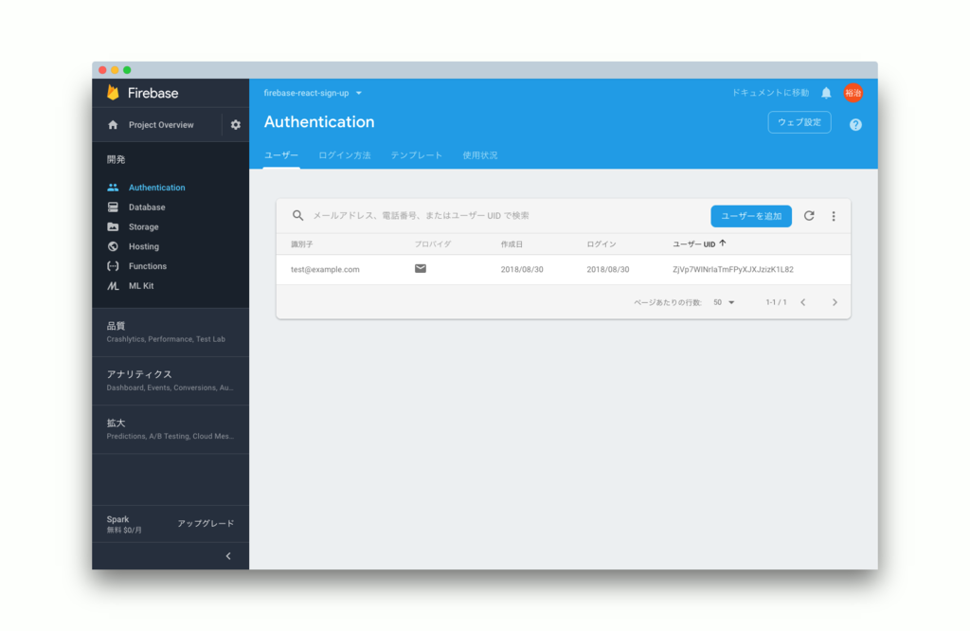Open Storage in the sidebar

tap(144, 227)
